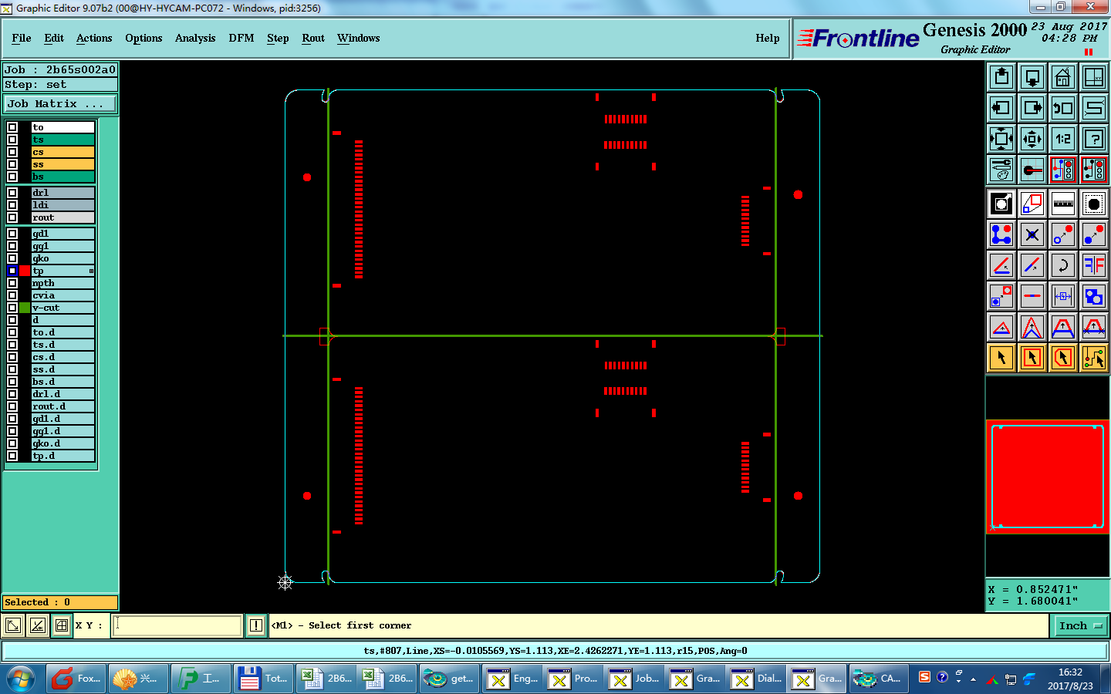Select the layer name ss
The height and width of the screenshot is (694, 1111).
coord(63,164)
